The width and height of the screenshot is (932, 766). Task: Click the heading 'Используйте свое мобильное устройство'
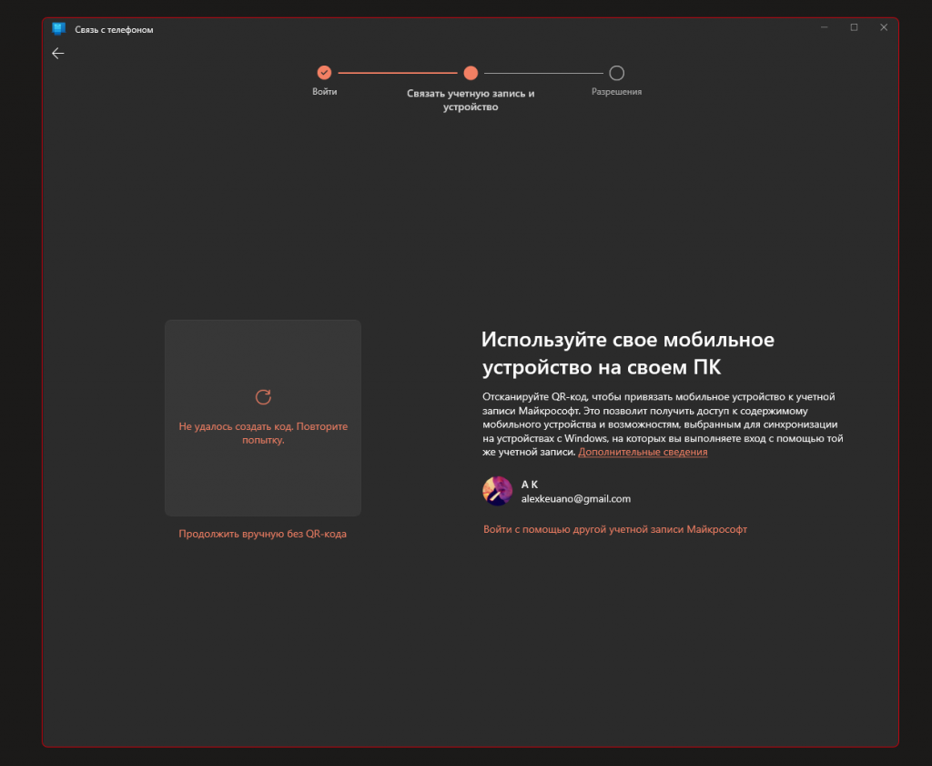(628, 353)
